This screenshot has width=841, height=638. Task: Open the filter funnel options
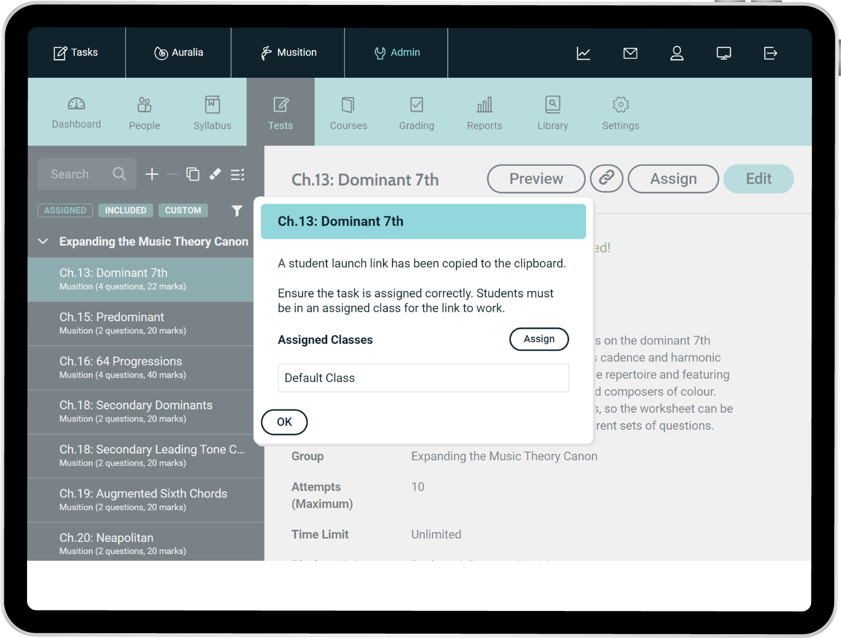(x=237, y=211)
